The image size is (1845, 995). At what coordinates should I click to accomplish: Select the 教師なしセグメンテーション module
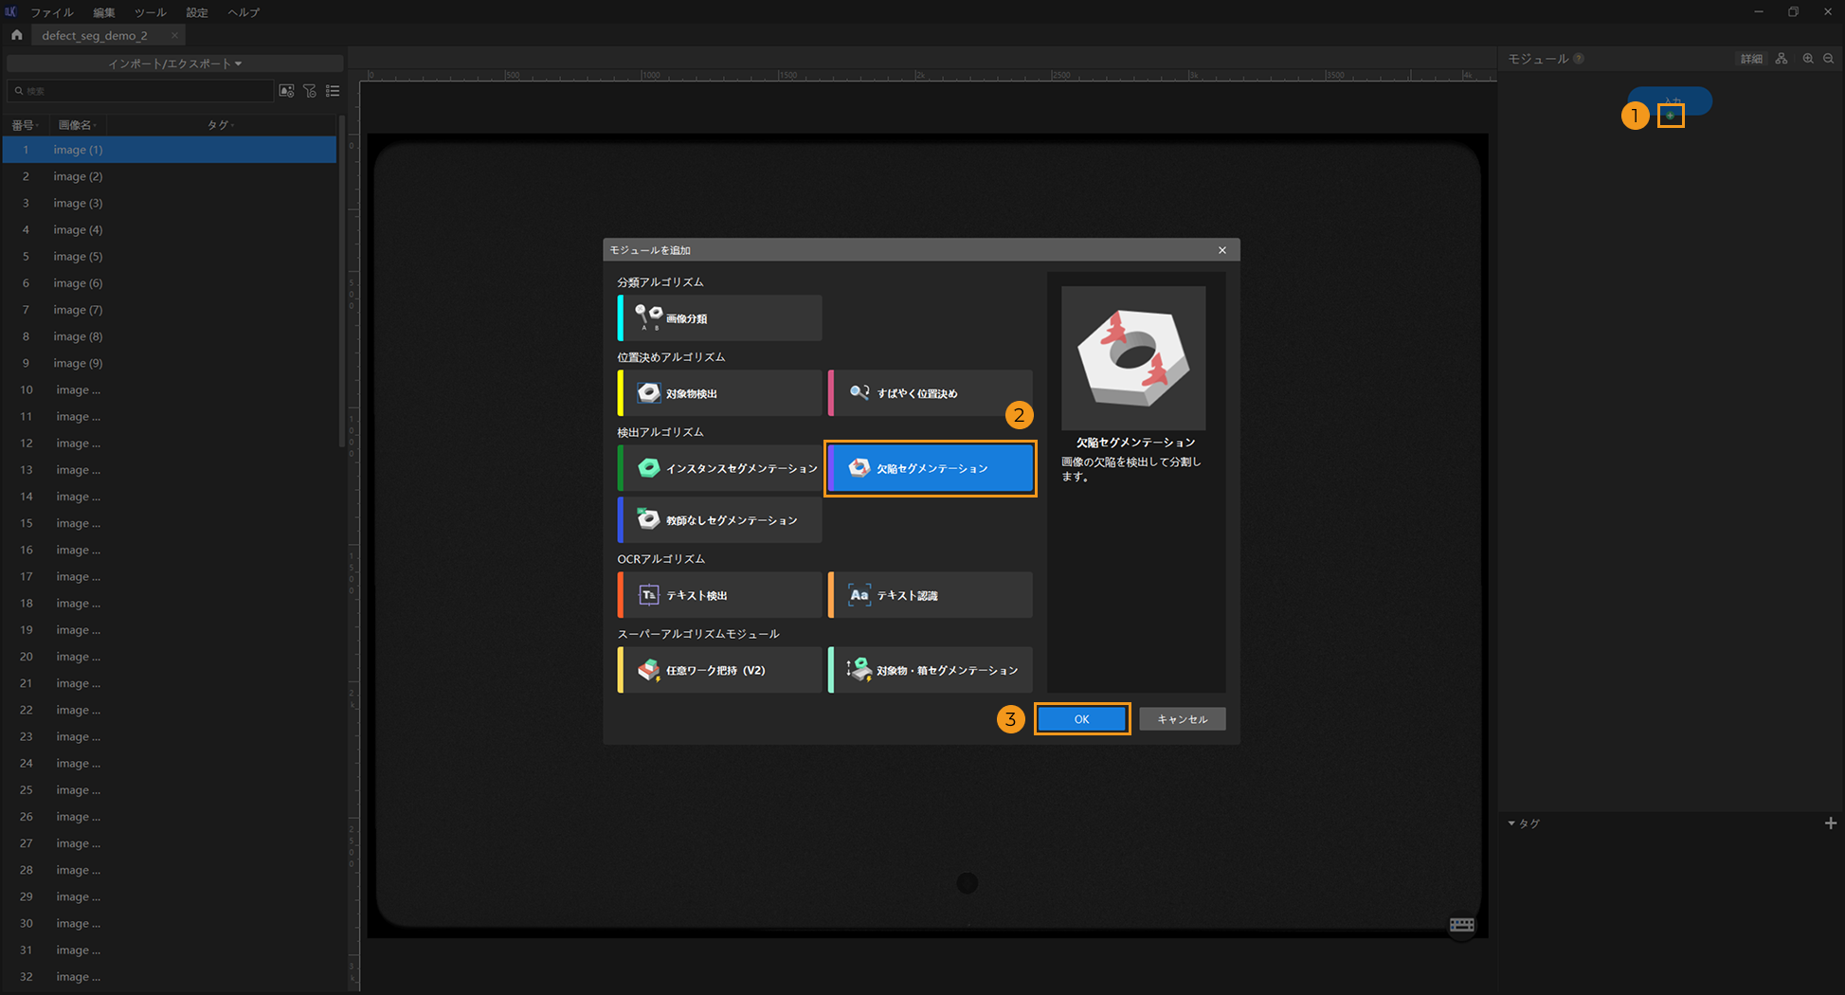[719, 520]
